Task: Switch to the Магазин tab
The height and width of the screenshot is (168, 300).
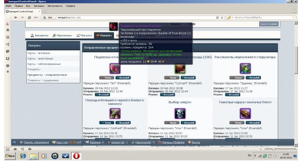Action: click(x=84, y=35)
